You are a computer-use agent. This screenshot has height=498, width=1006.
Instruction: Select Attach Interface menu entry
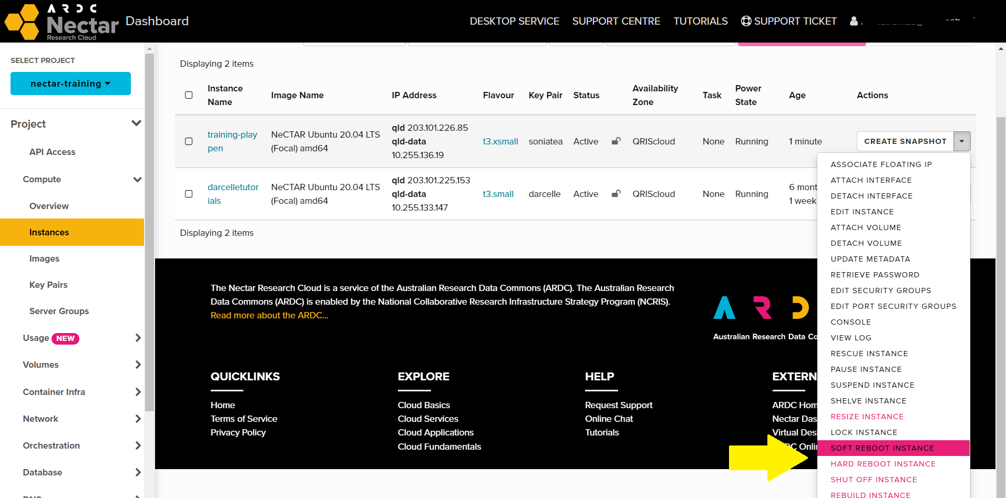click(894, 180)
